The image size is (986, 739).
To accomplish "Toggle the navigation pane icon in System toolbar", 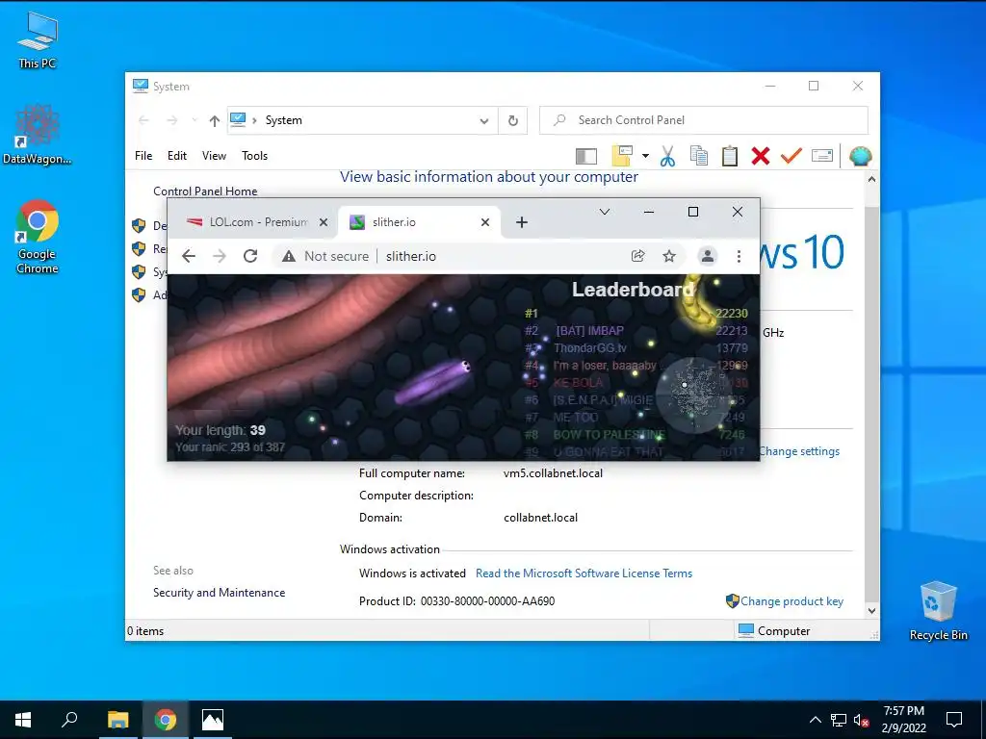I will [586, 156].
